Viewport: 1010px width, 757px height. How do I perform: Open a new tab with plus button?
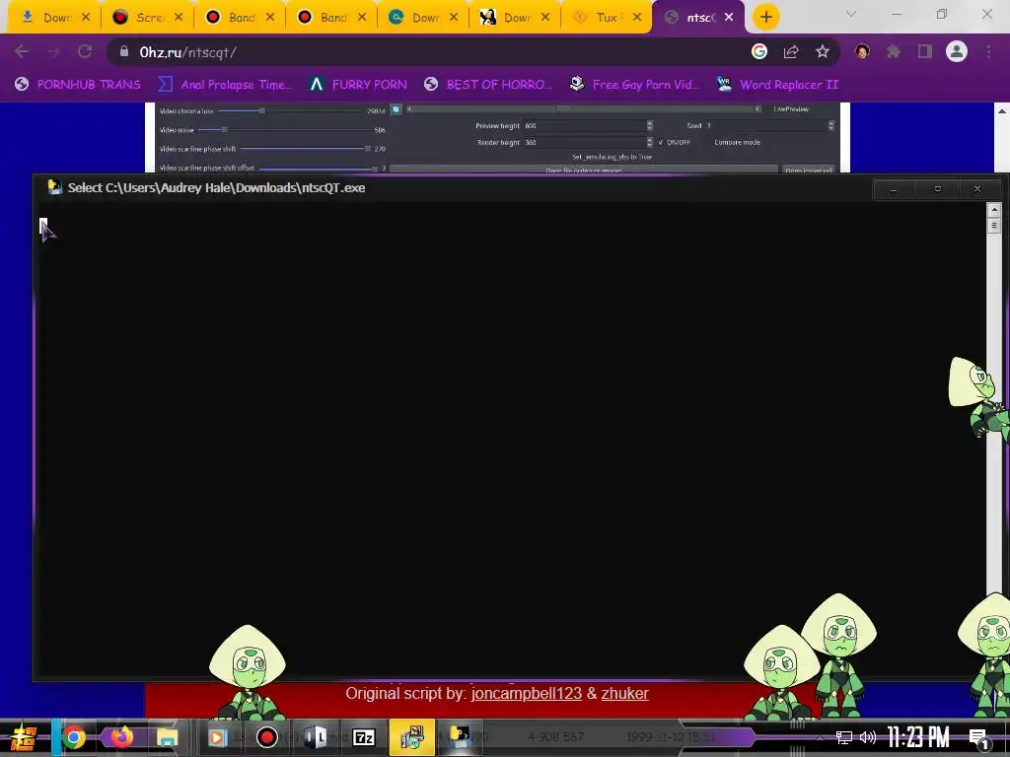pos(765,17)
